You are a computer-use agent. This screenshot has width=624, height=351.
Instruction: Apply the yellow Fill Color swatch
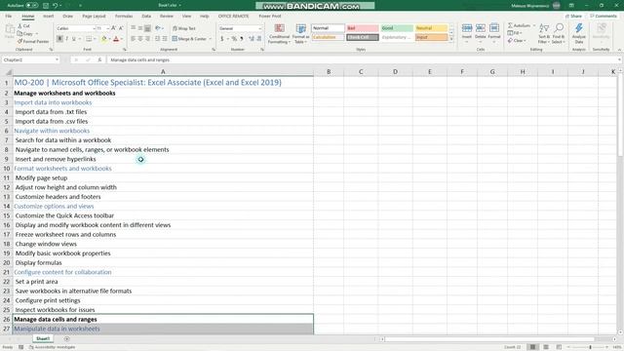(103, 39)
